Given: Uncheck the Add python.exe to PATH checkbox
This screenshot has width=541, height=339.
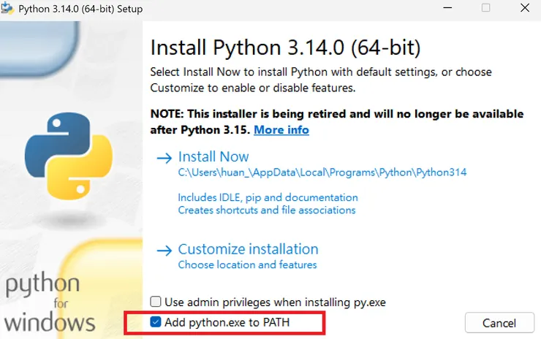Looking at the screenshot, I should coord(156,321).
